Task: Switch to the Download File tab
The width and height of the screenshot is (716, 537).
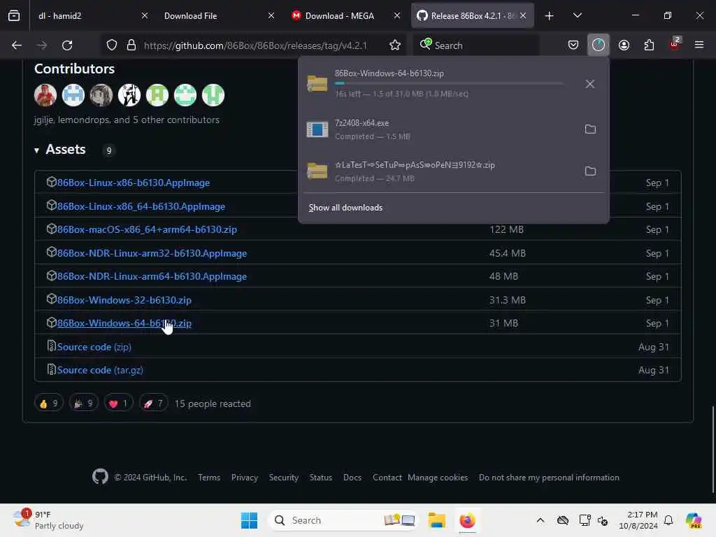Action: click(217, 16)
